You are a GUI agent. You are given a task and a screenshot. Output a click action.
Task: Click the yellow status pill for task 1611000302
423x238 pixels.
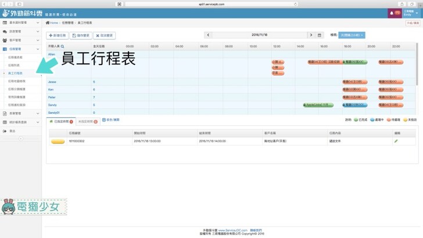58,141
